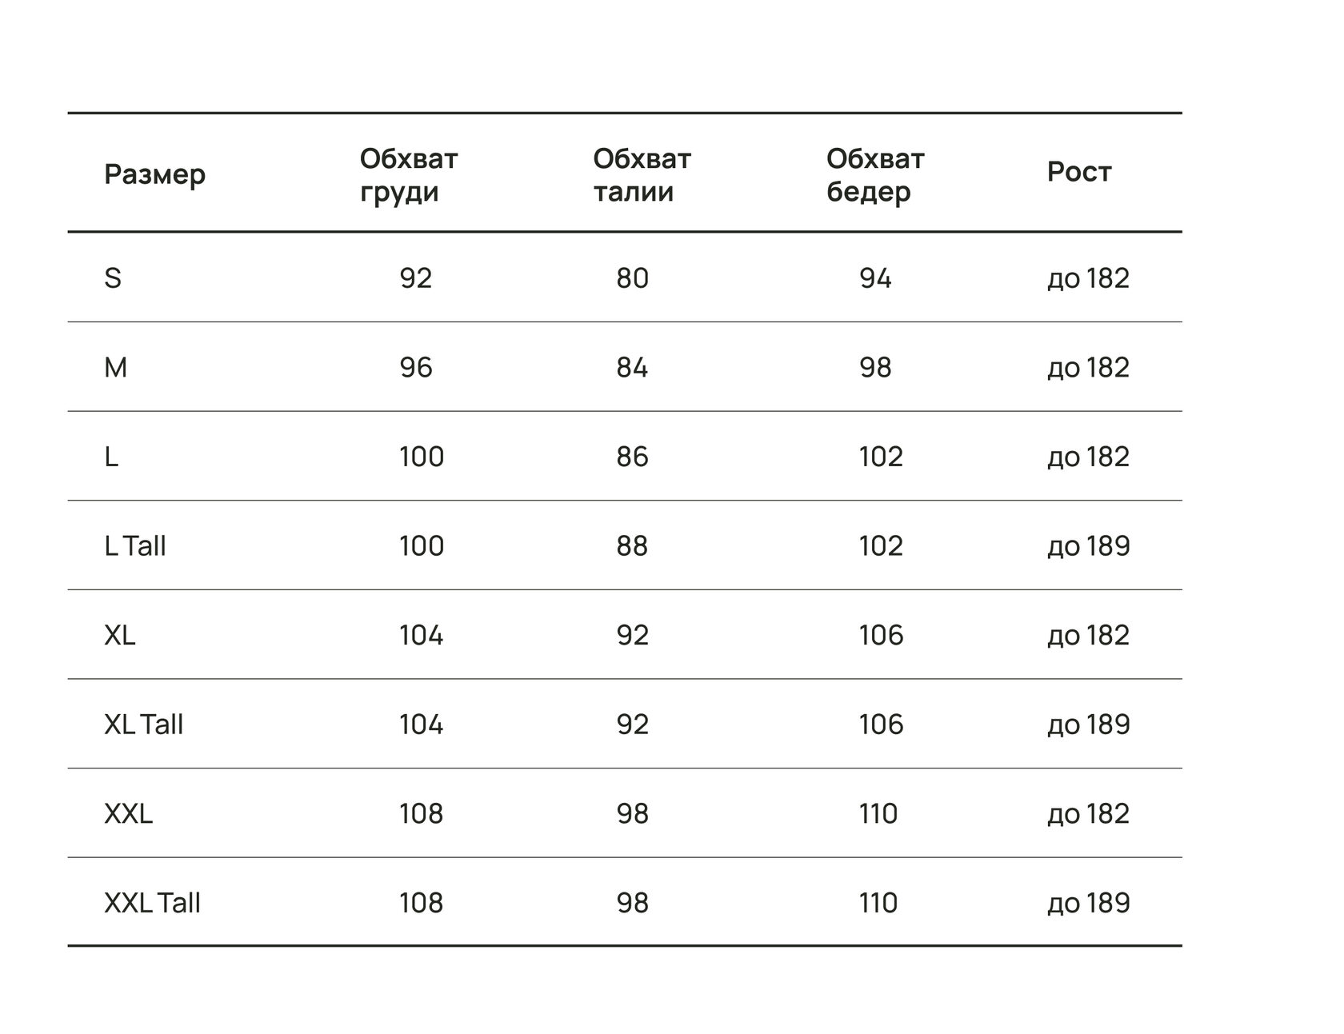The image size is (1344, 1034).
Task: Click hip value 94 in the S row
Action: click(875, 278)
